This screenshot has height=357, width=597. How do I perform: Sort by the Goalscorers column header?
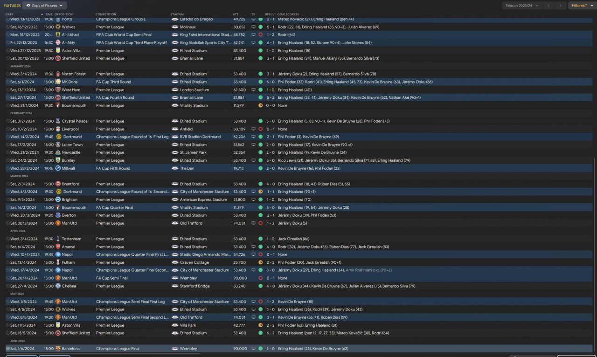pos(288,14)
